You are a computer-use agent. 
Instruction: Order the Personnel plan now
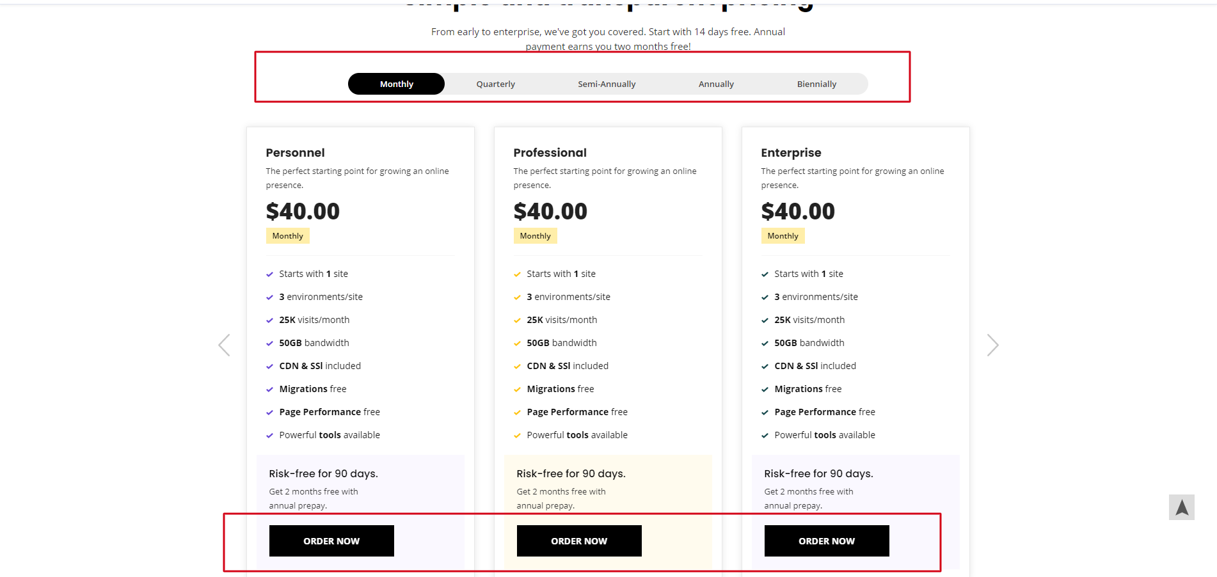click(x=331, y=541)
